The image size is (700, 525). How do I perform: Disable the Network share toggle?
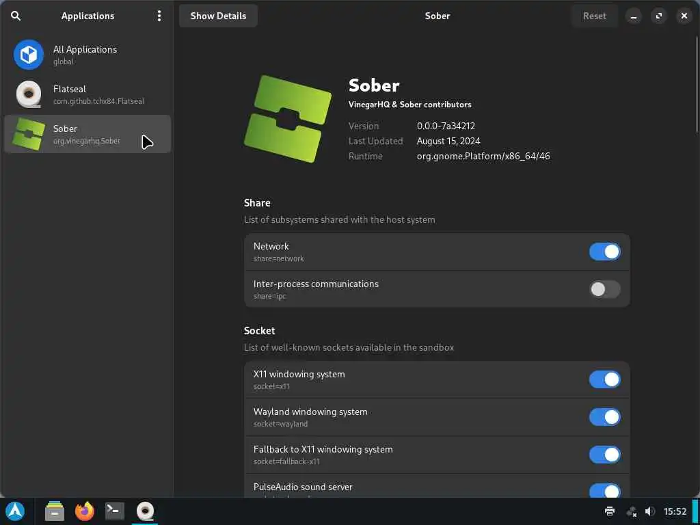[x=604, y=252]
